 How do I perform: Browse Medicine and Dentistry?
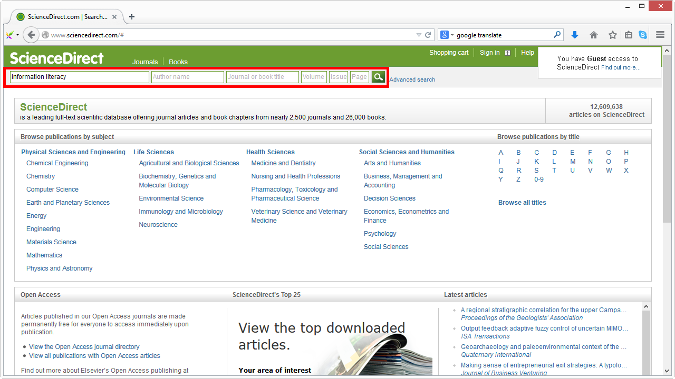[283, 163]
